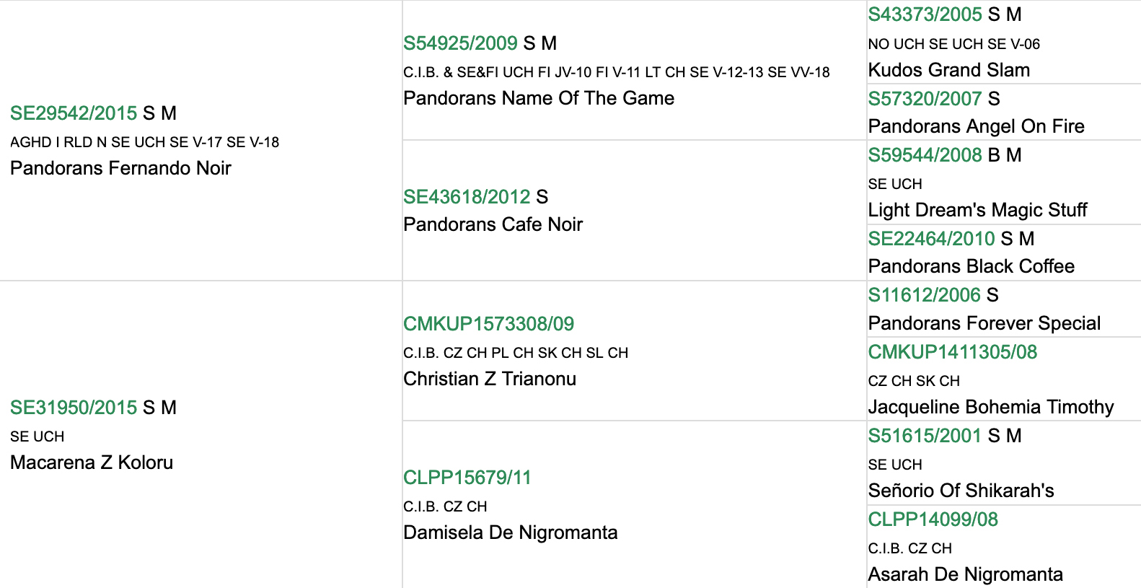
Task: Open SE22464/2010 Pandorans Black Coffee link
Action: tap(931, 239)
